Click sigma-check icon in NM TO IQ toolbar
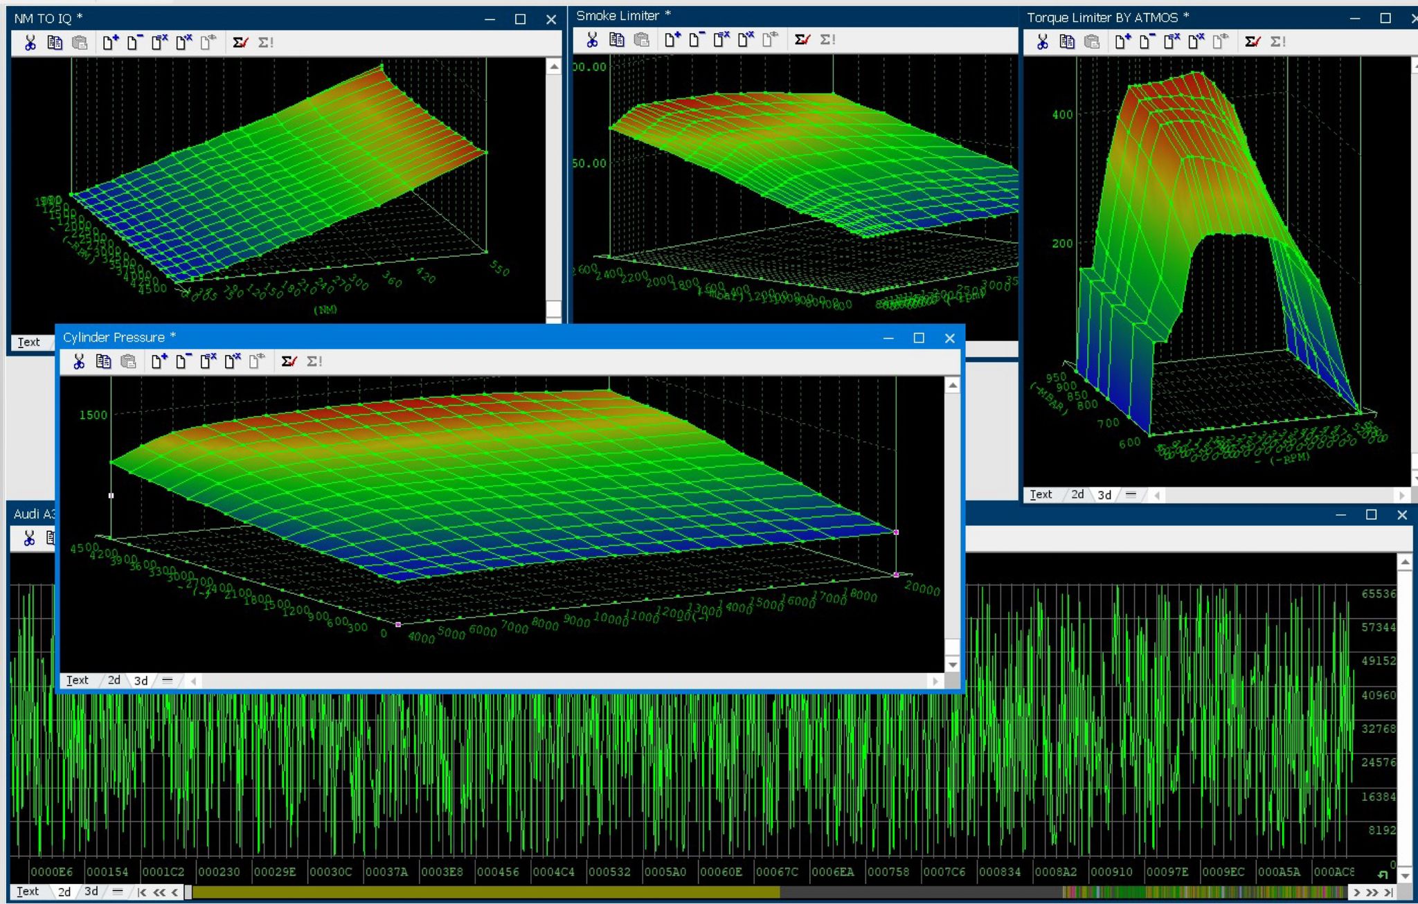Screen dimensions: 1418x904 pyautogui.click(x=240, y=42)
